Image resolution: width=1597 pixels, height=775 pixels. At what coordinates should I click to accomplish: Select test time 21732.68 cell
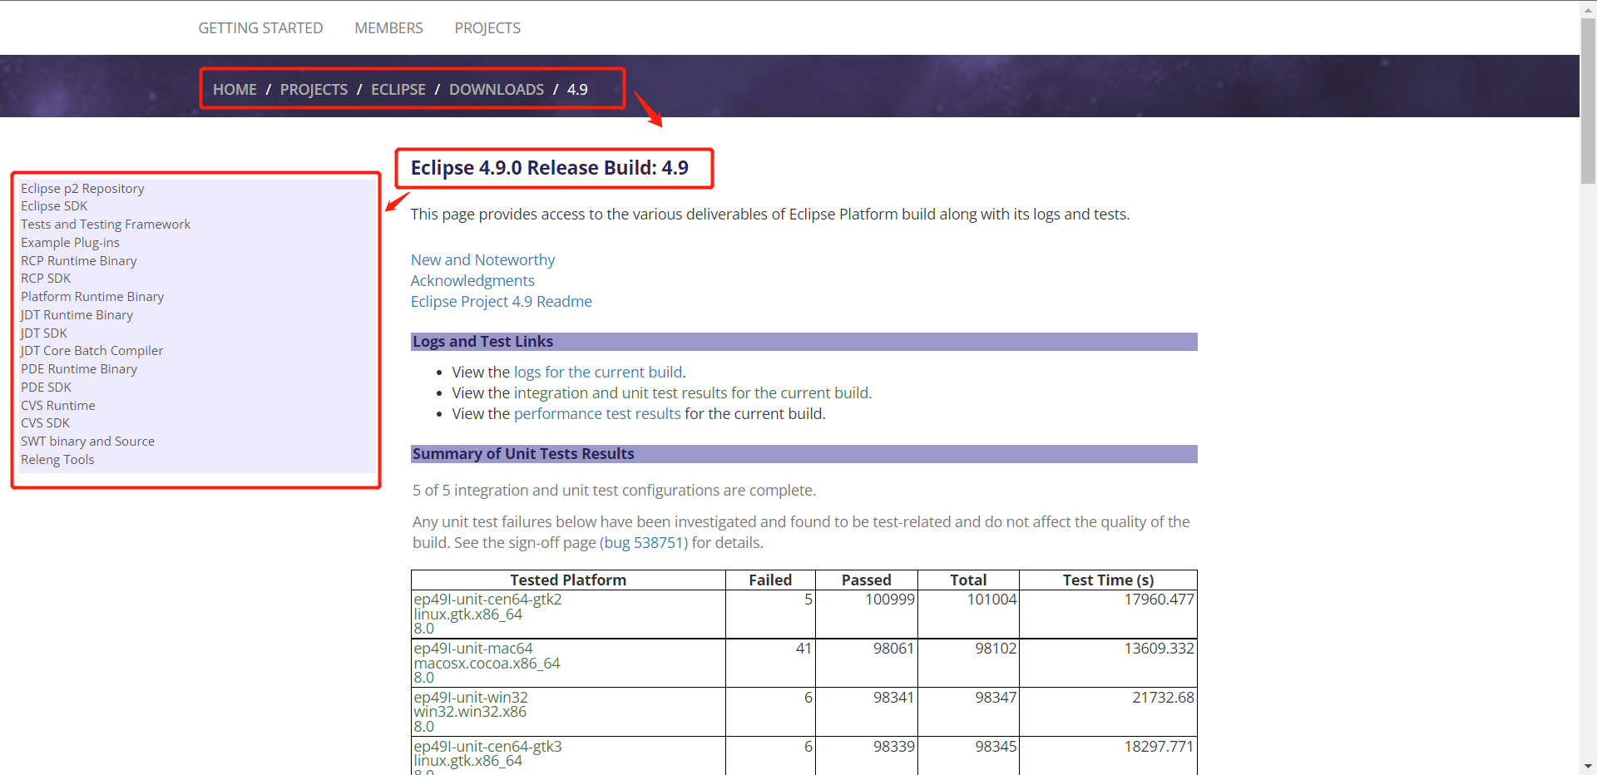coord(1164,698)
